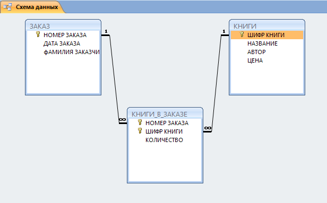Select the ЦЕНА field
Screen dimensions: 327x203
[x=267, y=60]
